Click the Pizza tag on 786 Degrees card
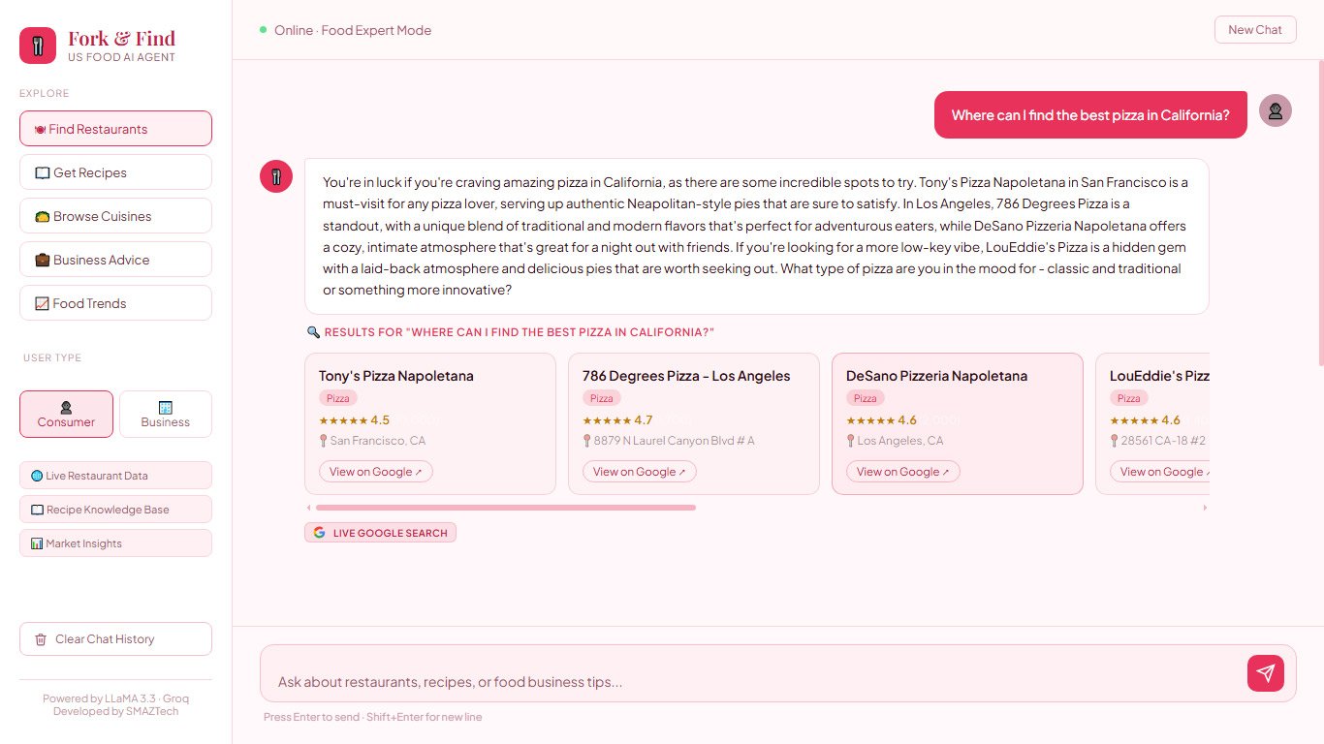Image resolution: width=1324 pixels, height=744 pixels. [x=602, y=398]
